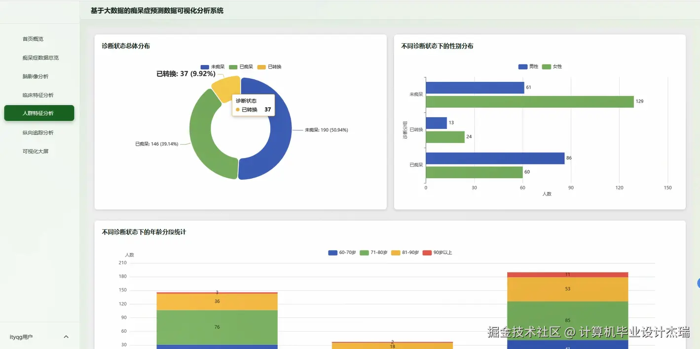Toggle 男性 legend in gender chart
The image size is (700, 349).
[528, 66]
